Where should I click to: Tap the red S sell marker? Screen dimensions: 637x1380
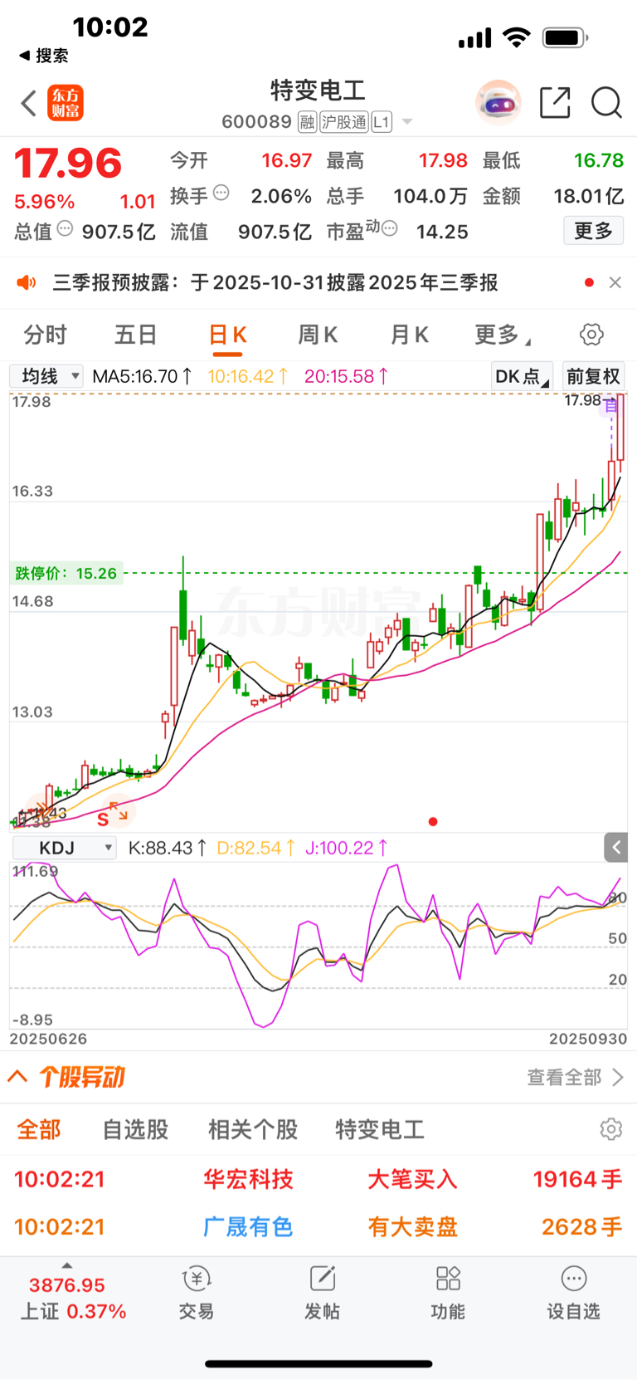point(103,820)
